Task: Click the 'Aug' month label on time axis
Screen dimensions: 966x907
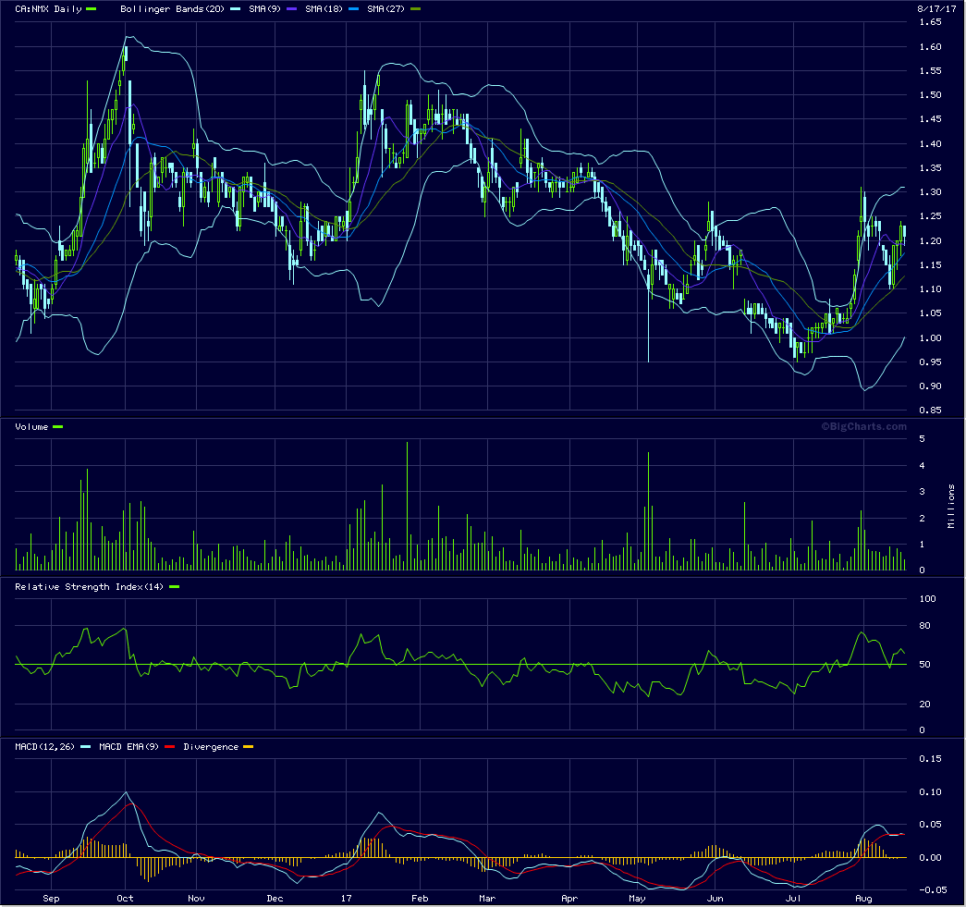Action: click(x=863, y=899)
